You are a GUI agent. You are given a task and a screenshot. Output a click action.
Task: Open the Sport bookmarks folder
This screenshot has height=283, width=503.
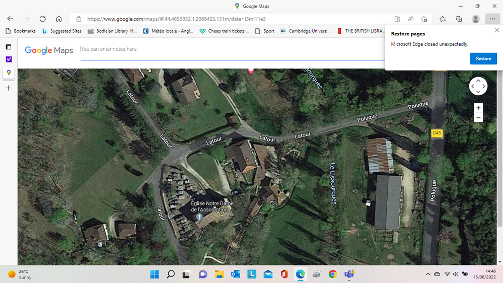pos(265,31)
